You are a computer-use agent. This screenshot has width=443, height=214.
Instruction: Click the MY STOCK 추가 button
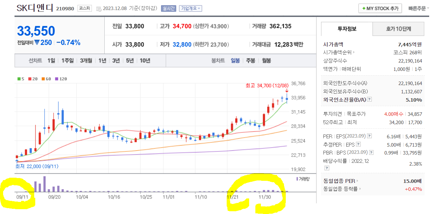click(x=380, y=8)
